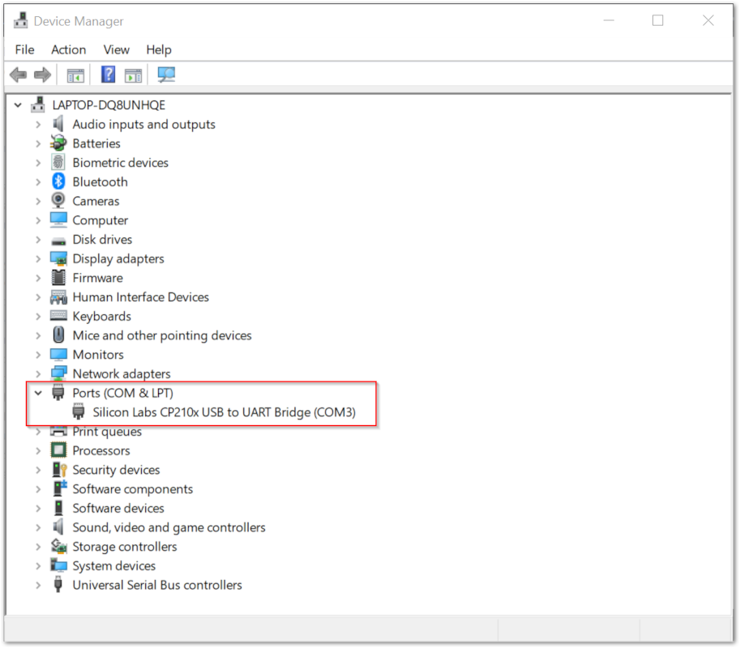
Task: Minimize the Device Manager window
Action: pos(609,20)
